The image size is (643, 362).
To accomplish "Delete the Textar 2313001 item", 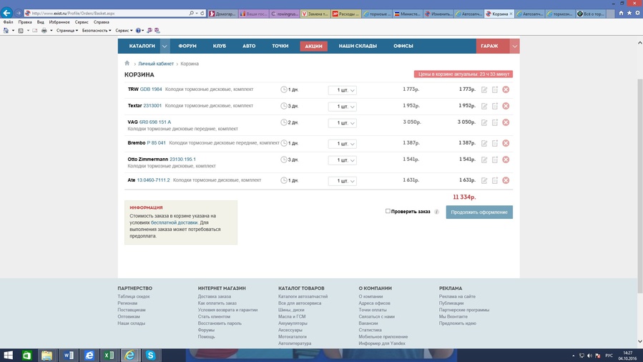I will pyautogui.click(x=506, y=106).
